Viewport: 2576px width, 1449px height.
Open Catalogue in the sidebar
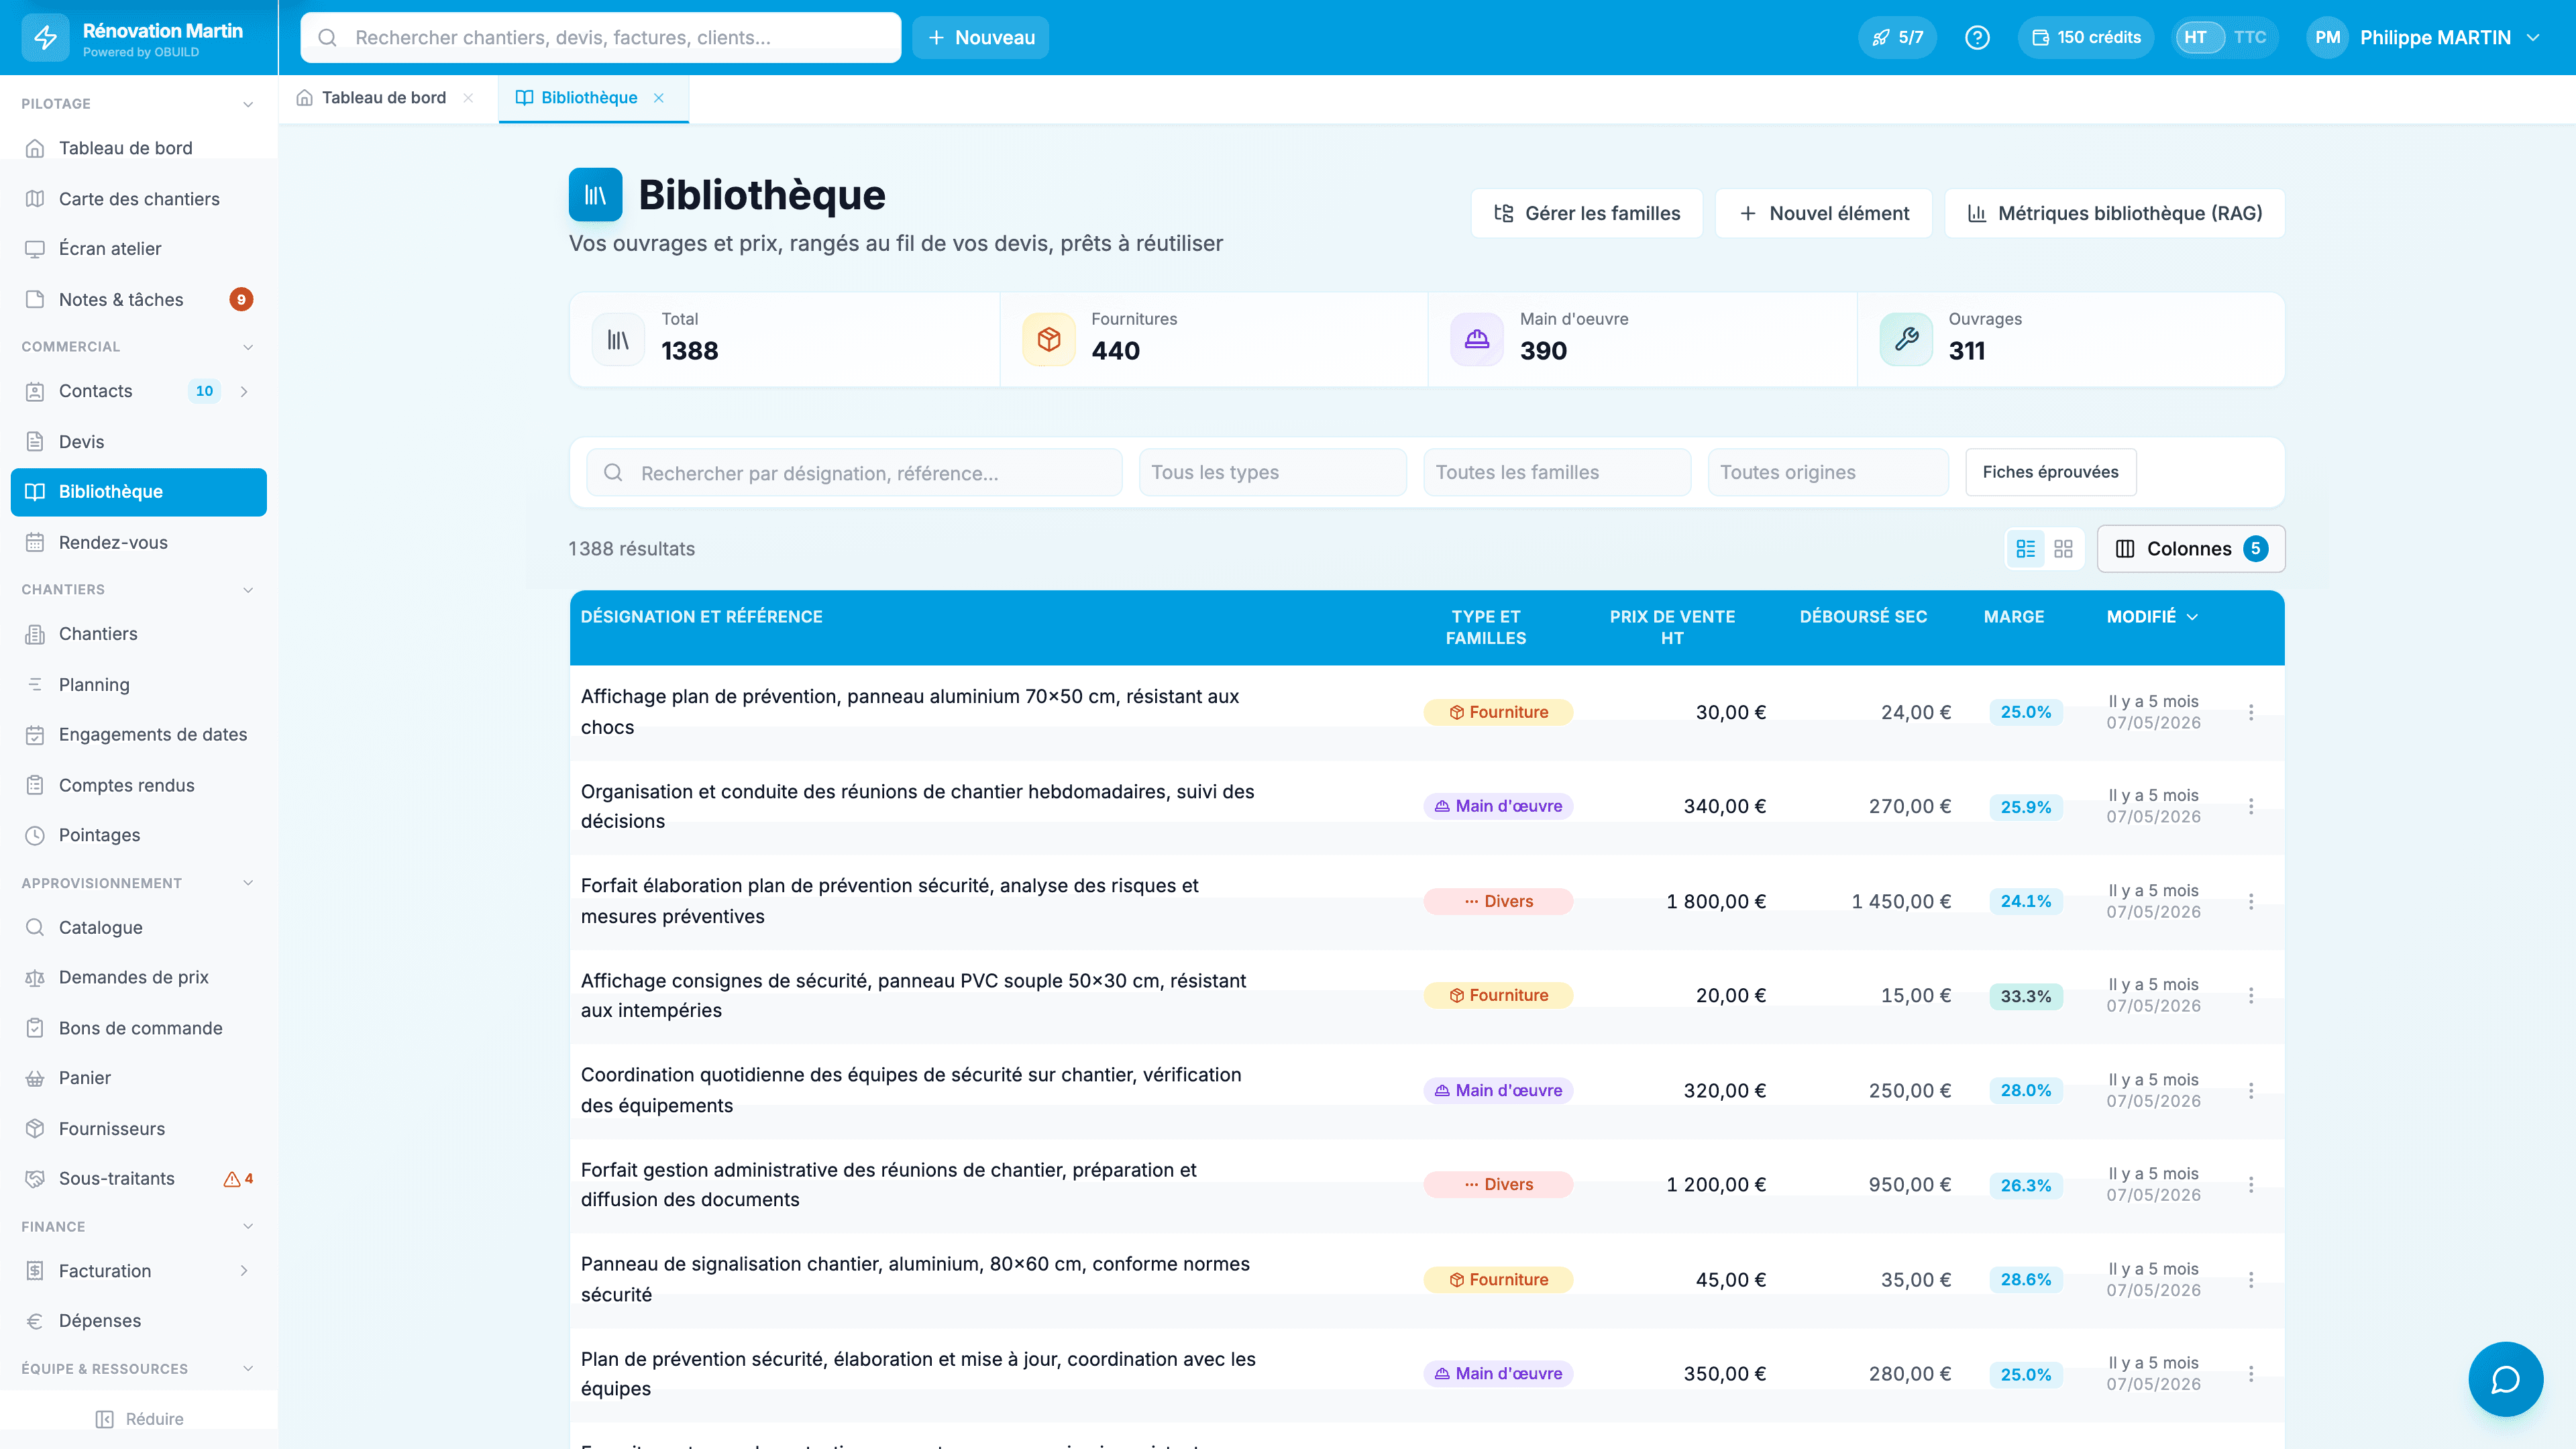point(138,927)
